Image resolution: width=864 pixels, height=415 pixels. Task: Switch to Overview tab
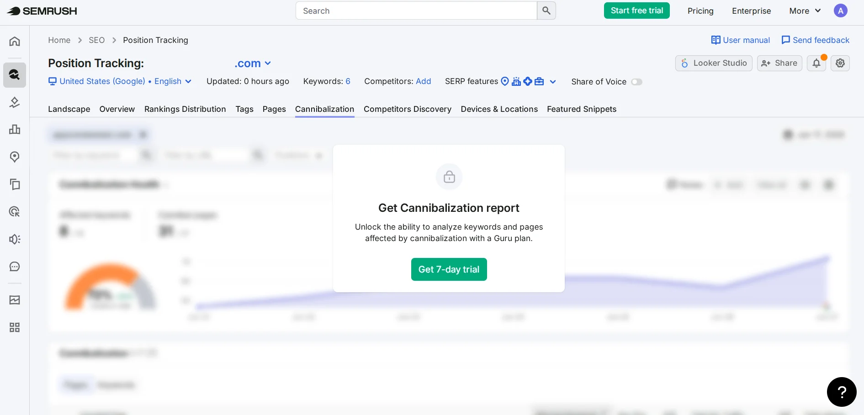pyautogui.click(x=117, y=109)
